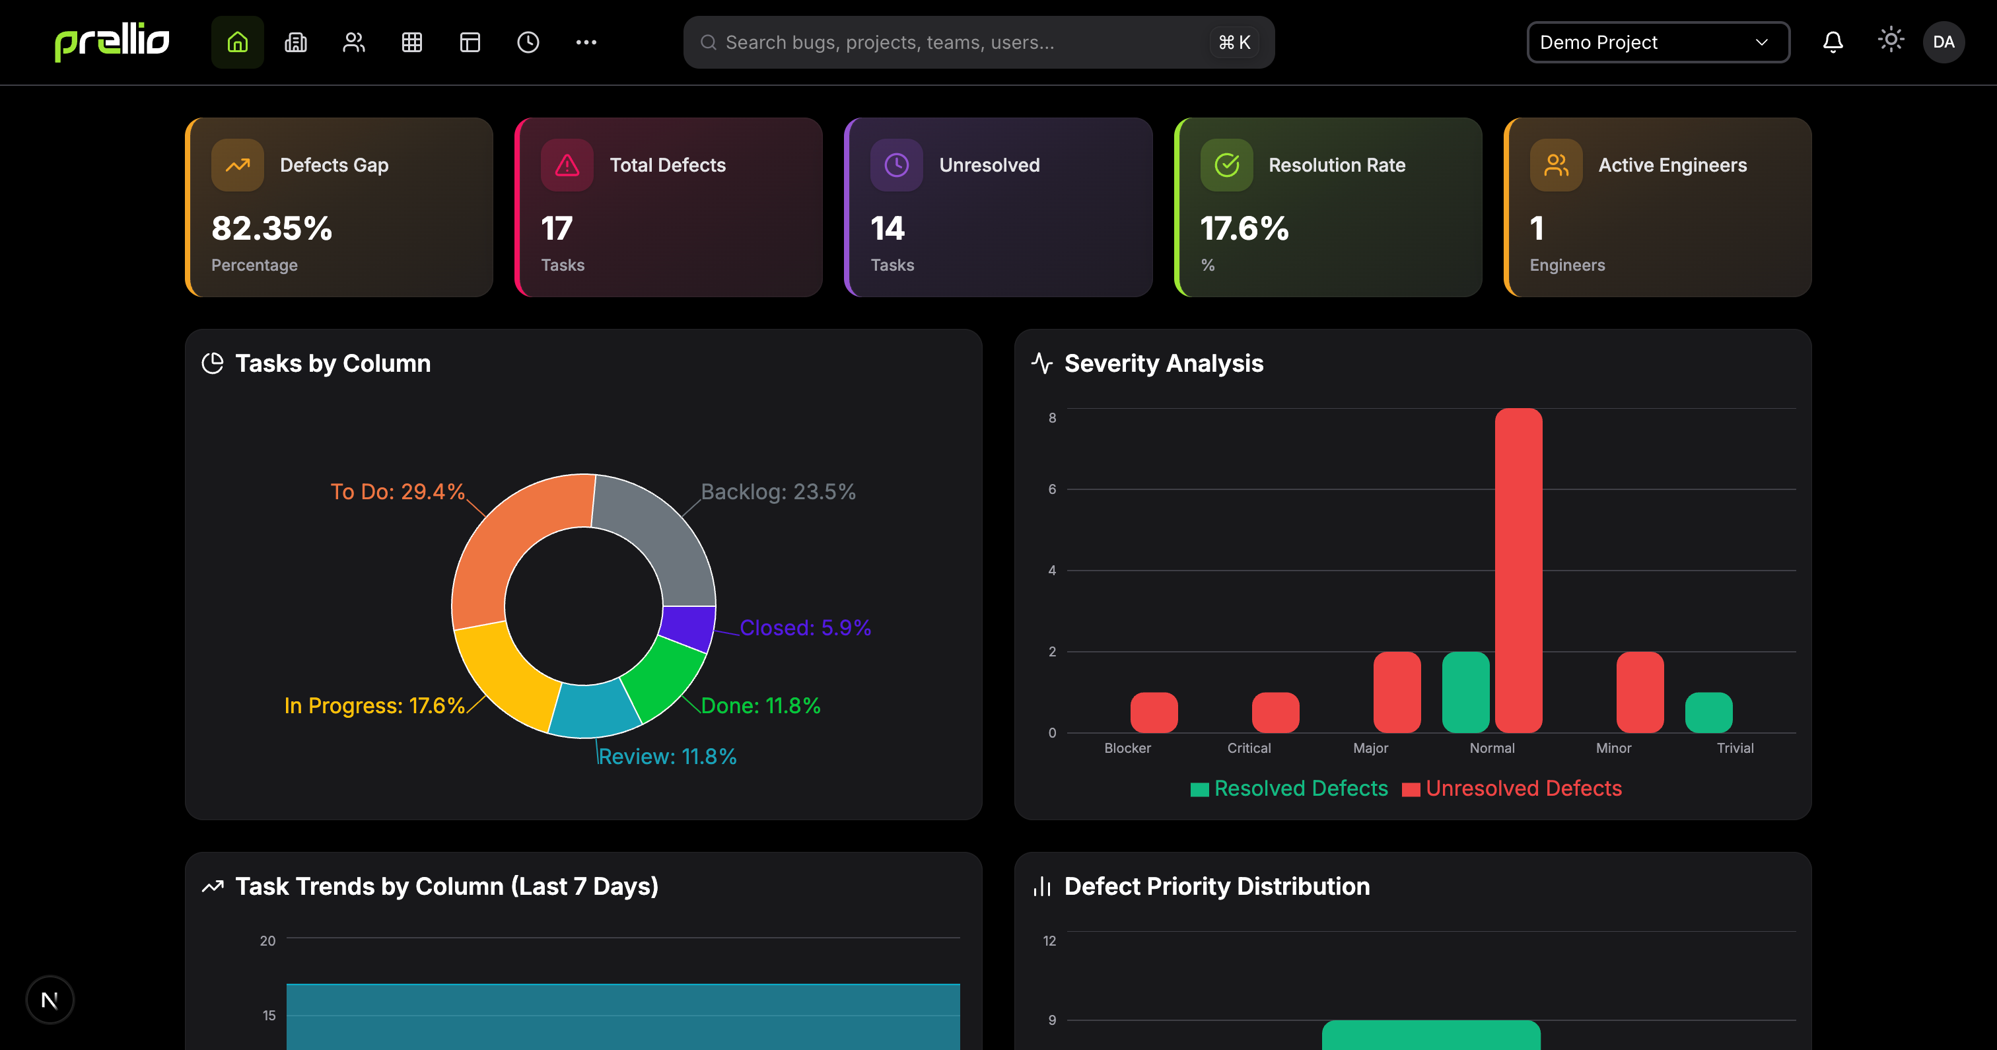The width and height of the screenshot is (1997, 1050).
Task: Click the Active Engineers people icon
Action: click(x=1556, y=164)
